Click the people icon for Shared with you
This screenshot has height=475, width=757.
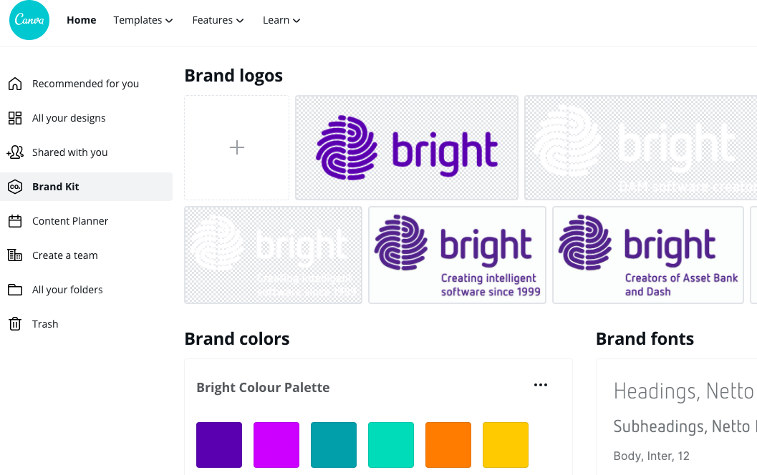[15, 152]
